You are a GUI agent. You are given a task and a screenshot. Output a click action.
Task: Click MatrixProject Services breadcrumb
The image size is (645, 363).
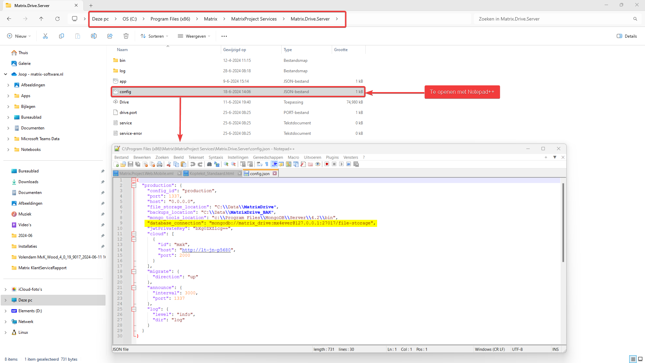coord(254,19)
